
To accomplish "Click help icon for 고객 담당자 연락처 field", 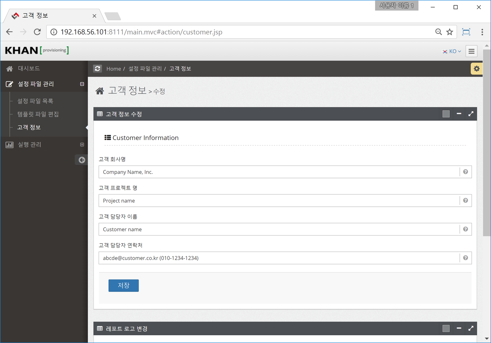I will coord(465,258).
